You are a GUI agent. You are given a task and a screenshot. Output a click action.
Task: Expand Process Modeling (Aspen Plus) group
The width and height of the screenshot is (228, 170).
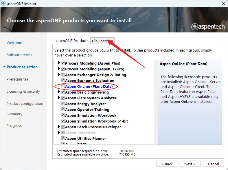coord(59,63)
